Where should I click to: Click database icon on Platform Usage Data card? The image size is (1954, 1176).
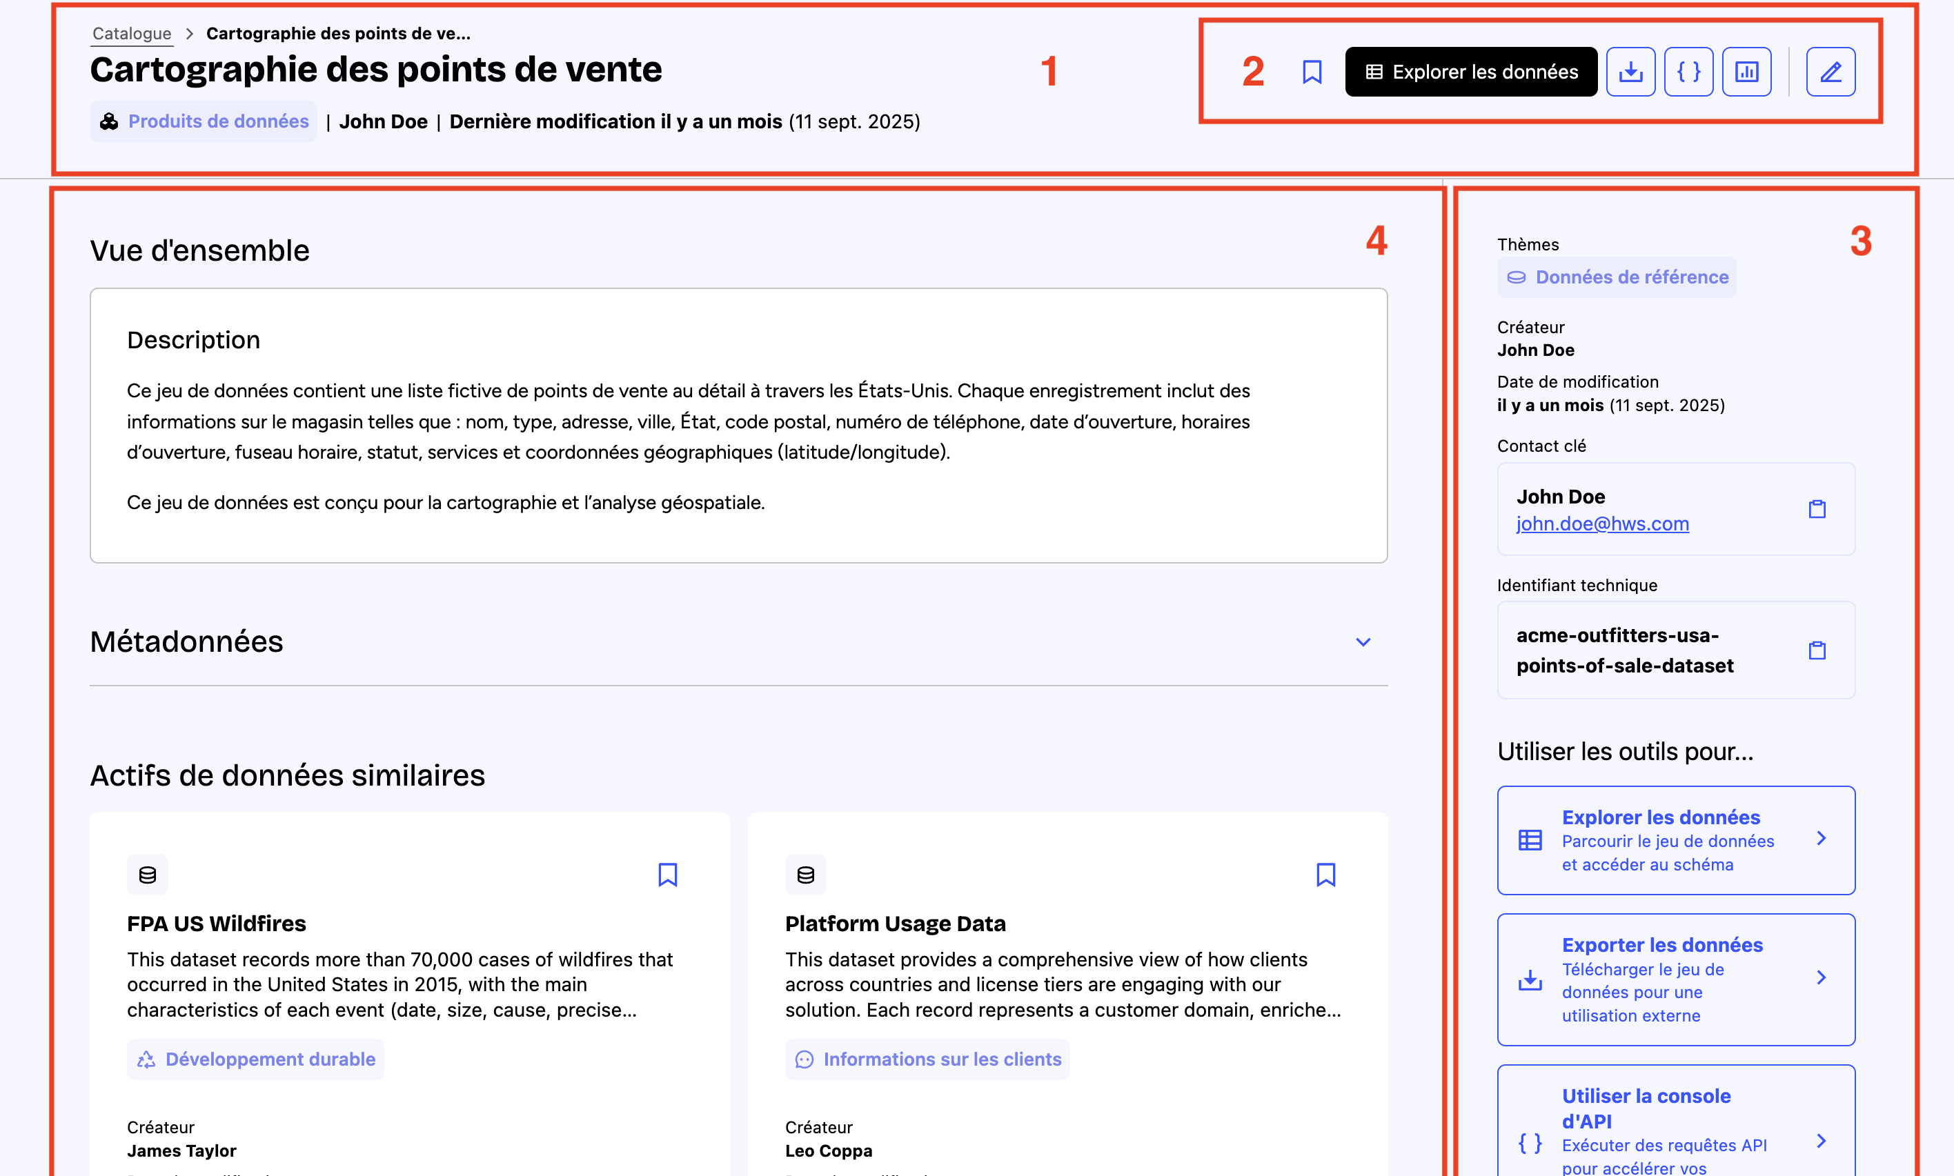coord(805,875)
